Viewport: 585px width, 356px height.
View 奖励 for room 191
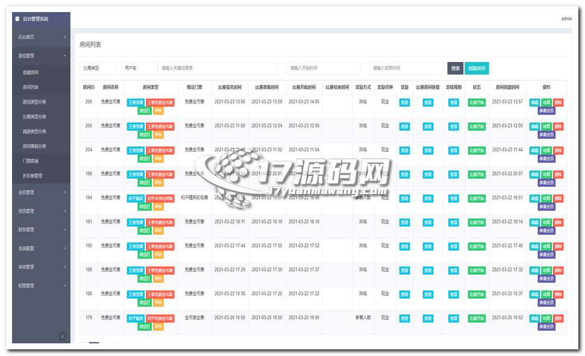pyautogui.click(x=404, y=222)
